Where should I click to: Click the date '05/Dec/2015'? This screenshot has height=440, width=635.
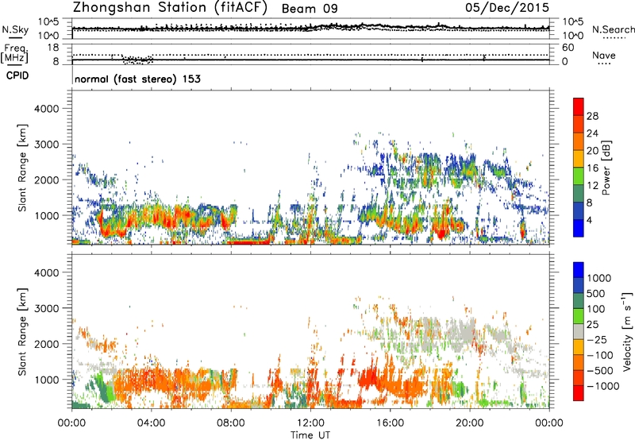[507, 8]
